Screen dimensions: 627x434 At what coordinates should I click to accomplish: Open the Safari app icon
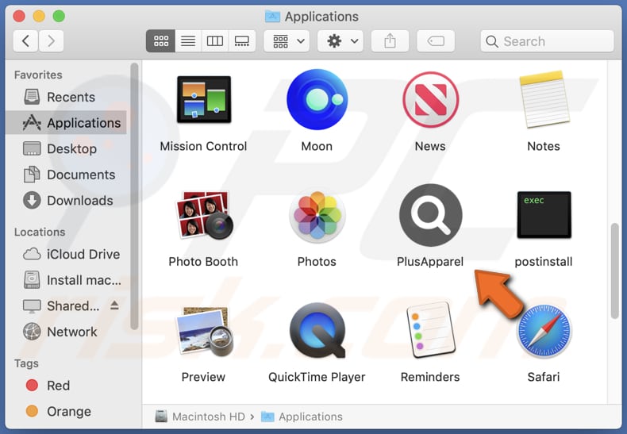click(x=544, y=331)
